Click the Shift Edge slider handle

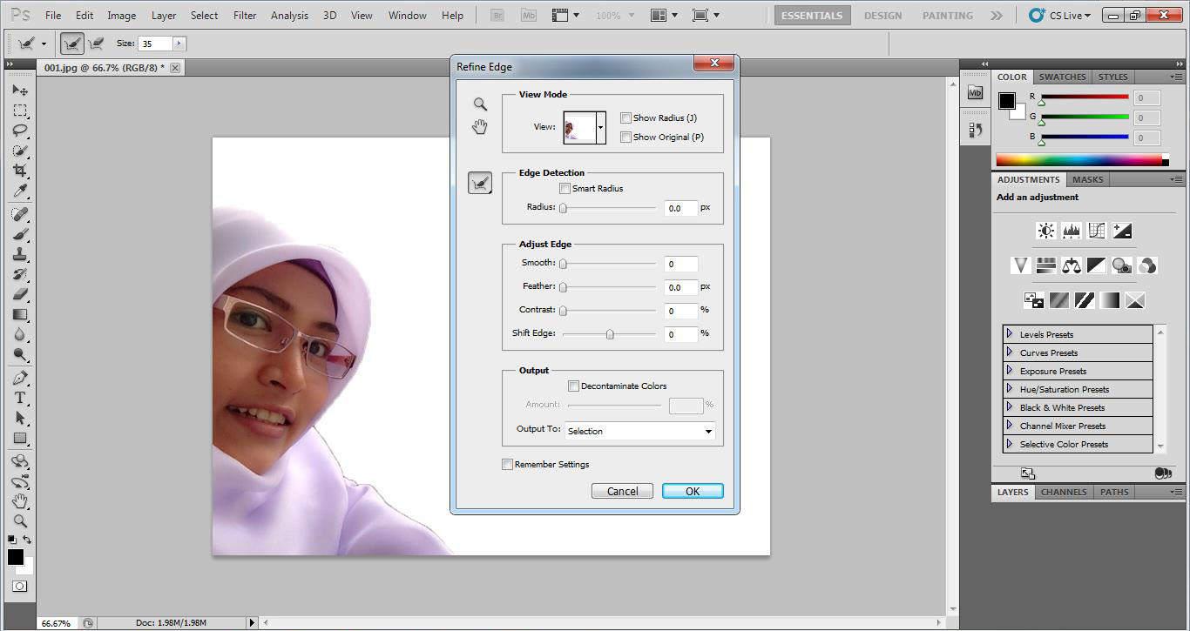(x=610, y=334)
